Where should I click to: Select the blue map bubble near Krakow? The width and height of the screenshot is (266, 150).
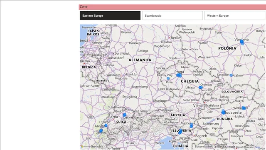coord(231,75)
